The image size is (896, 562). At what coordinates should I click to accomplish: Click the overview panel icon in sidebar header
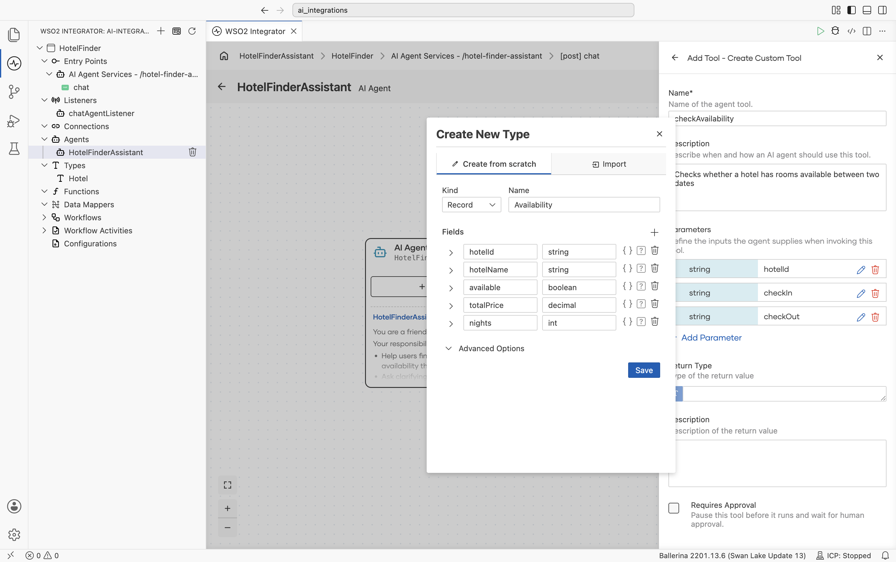(x=176, y=31)
